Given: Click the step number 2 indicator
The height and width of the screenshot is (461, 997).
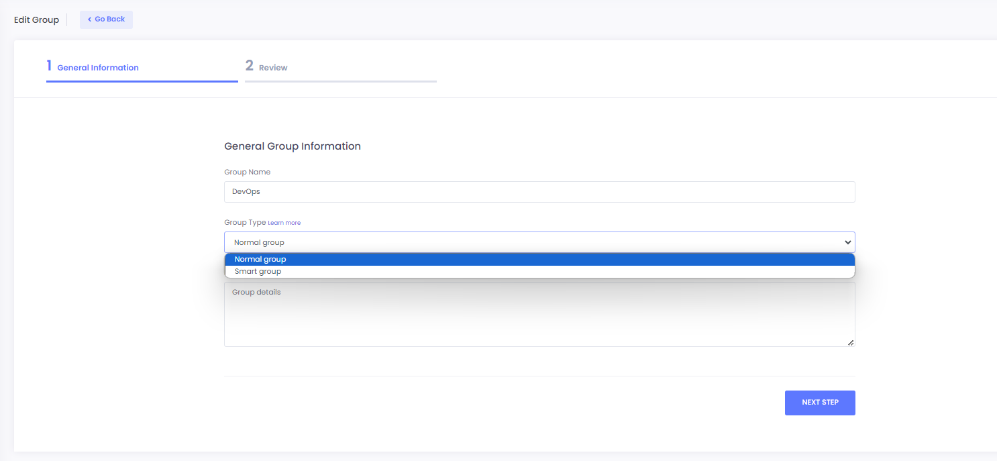Looking at the screenshot, I should pos(250,66).
